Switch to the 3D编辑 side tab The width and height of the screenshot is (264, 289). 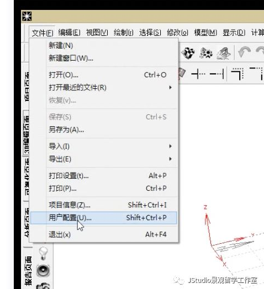[26, 133]
